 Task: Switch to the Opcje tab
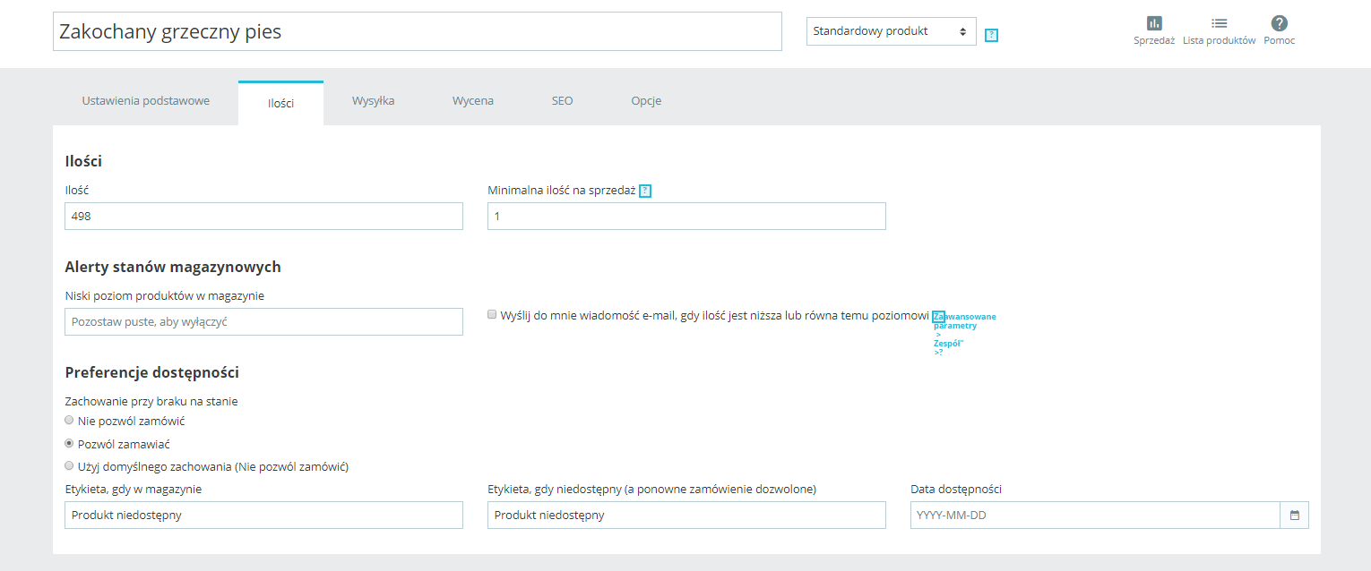[x=646, y=101]
